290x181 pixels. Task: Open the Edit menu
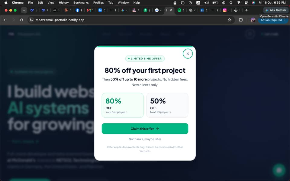coord(40,3)
